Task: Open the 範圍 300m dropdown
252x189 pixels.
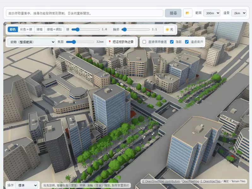Action: 212,13
